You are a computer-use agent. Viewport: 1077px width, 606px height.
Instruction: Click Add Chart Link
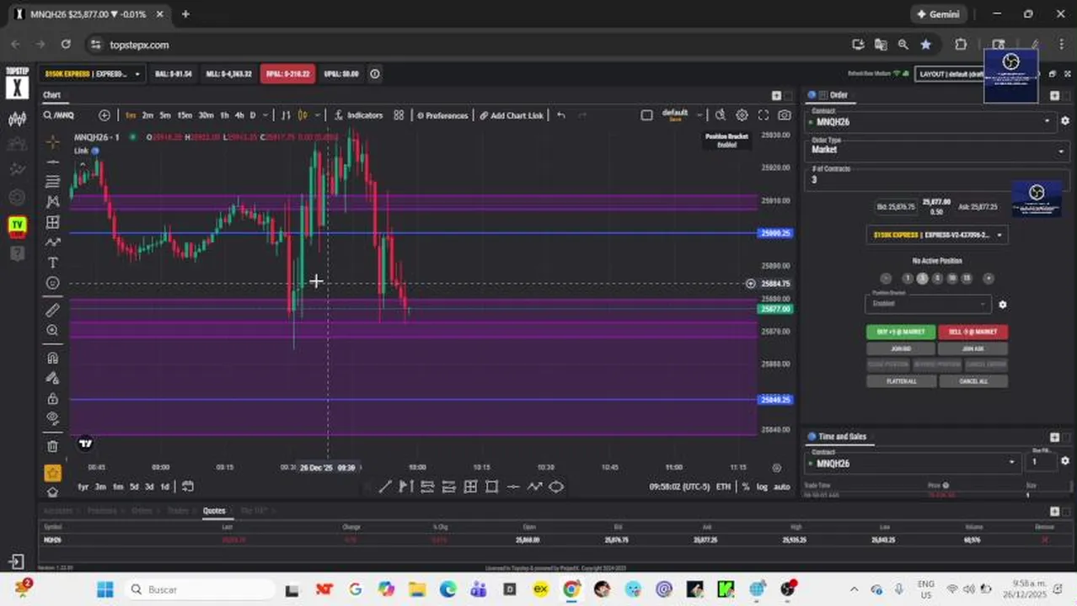pyautogui.click(x=512, y=115)
